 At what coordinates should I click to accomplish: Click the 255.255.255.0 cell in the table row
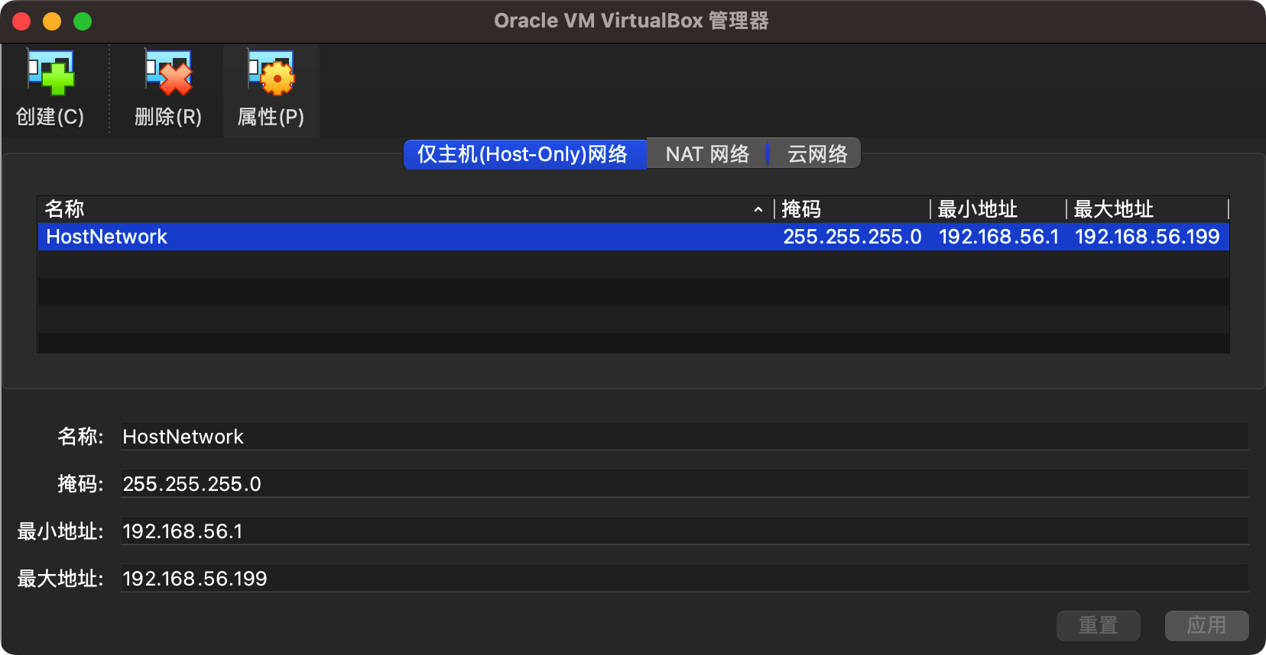(x=852, y=237)
